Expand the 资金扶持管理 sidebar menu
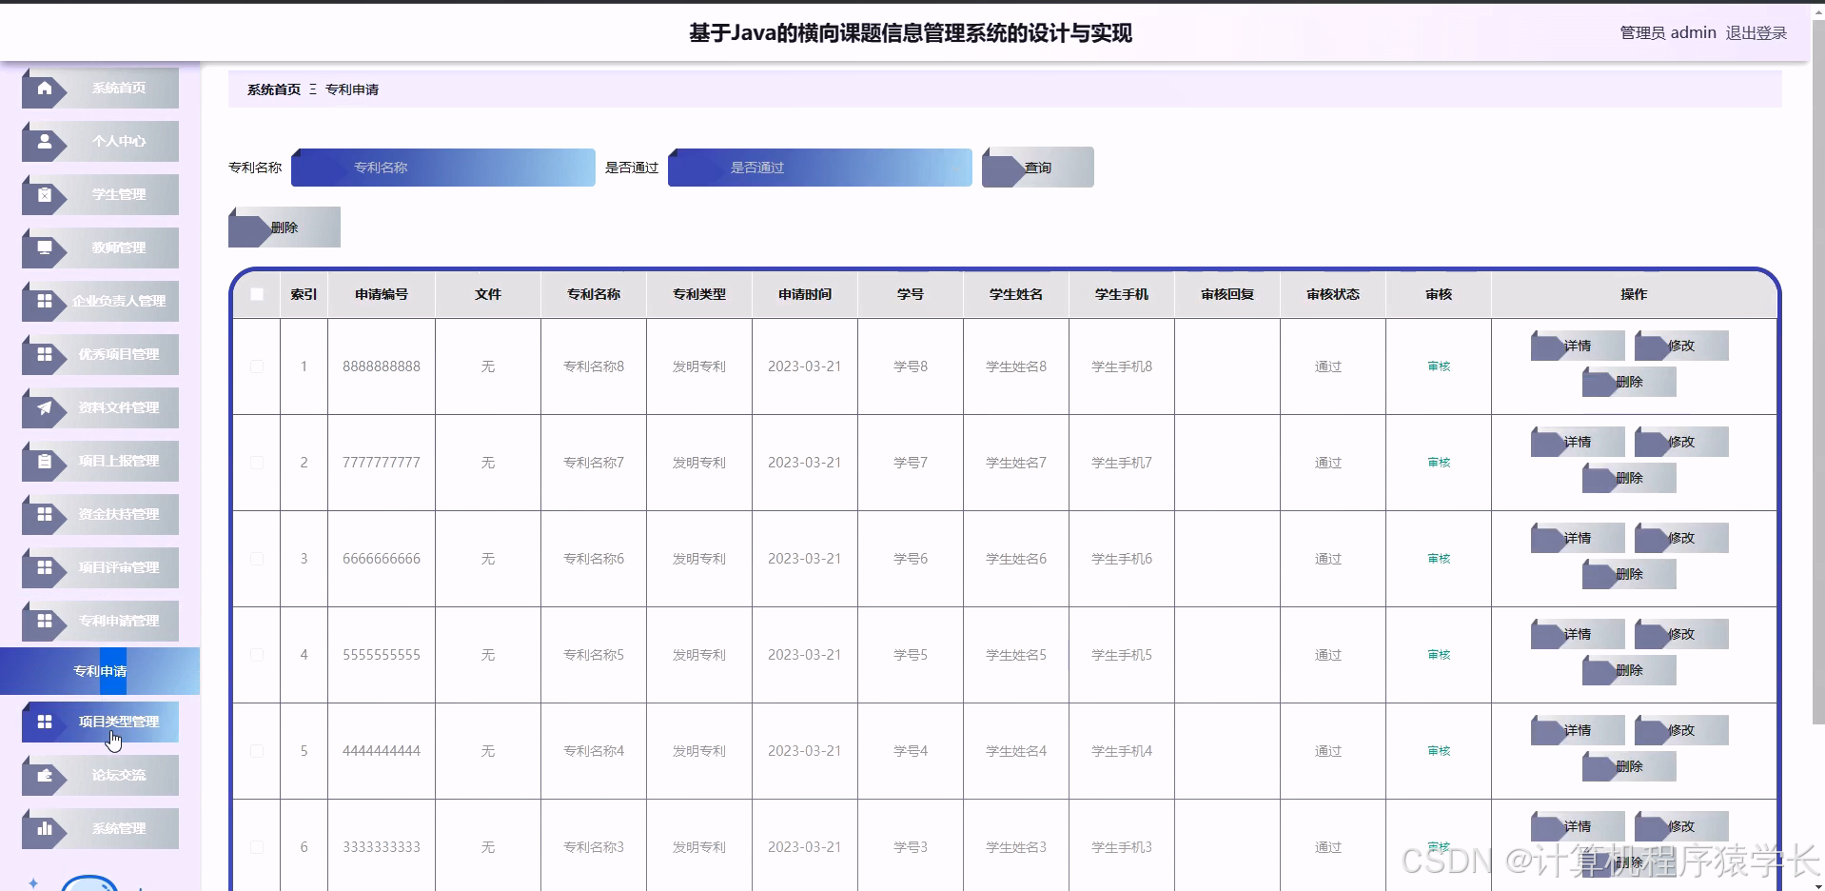Viewport: 1825px width, 891px height. (x=100, y=514)
